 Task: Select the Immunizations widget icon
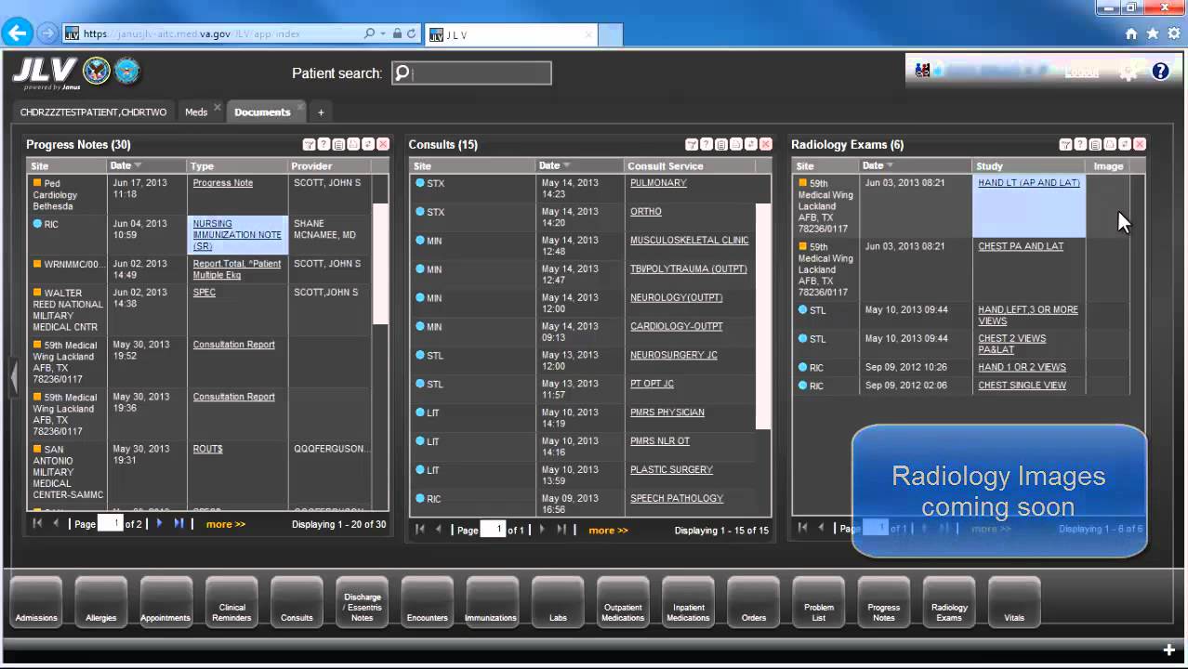click(x=491, y=601)
